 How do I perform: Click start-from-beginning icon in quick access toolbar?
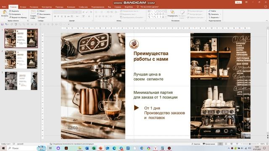(x=16, y=24)
